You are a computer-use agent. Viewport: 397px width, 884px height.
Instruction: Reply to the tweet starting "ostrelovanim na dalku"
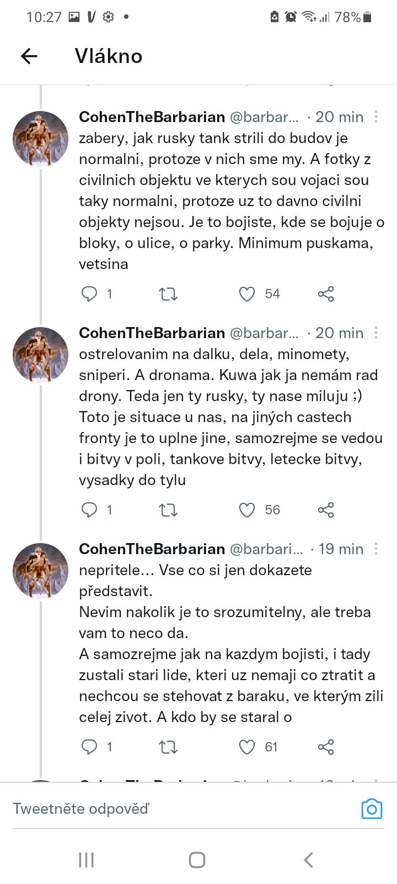(89, 510)
